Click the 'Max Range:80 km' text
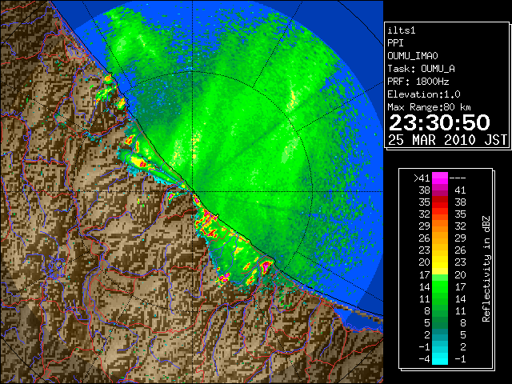The height and width of the screenshot is (384, 512). pos(430,107)
